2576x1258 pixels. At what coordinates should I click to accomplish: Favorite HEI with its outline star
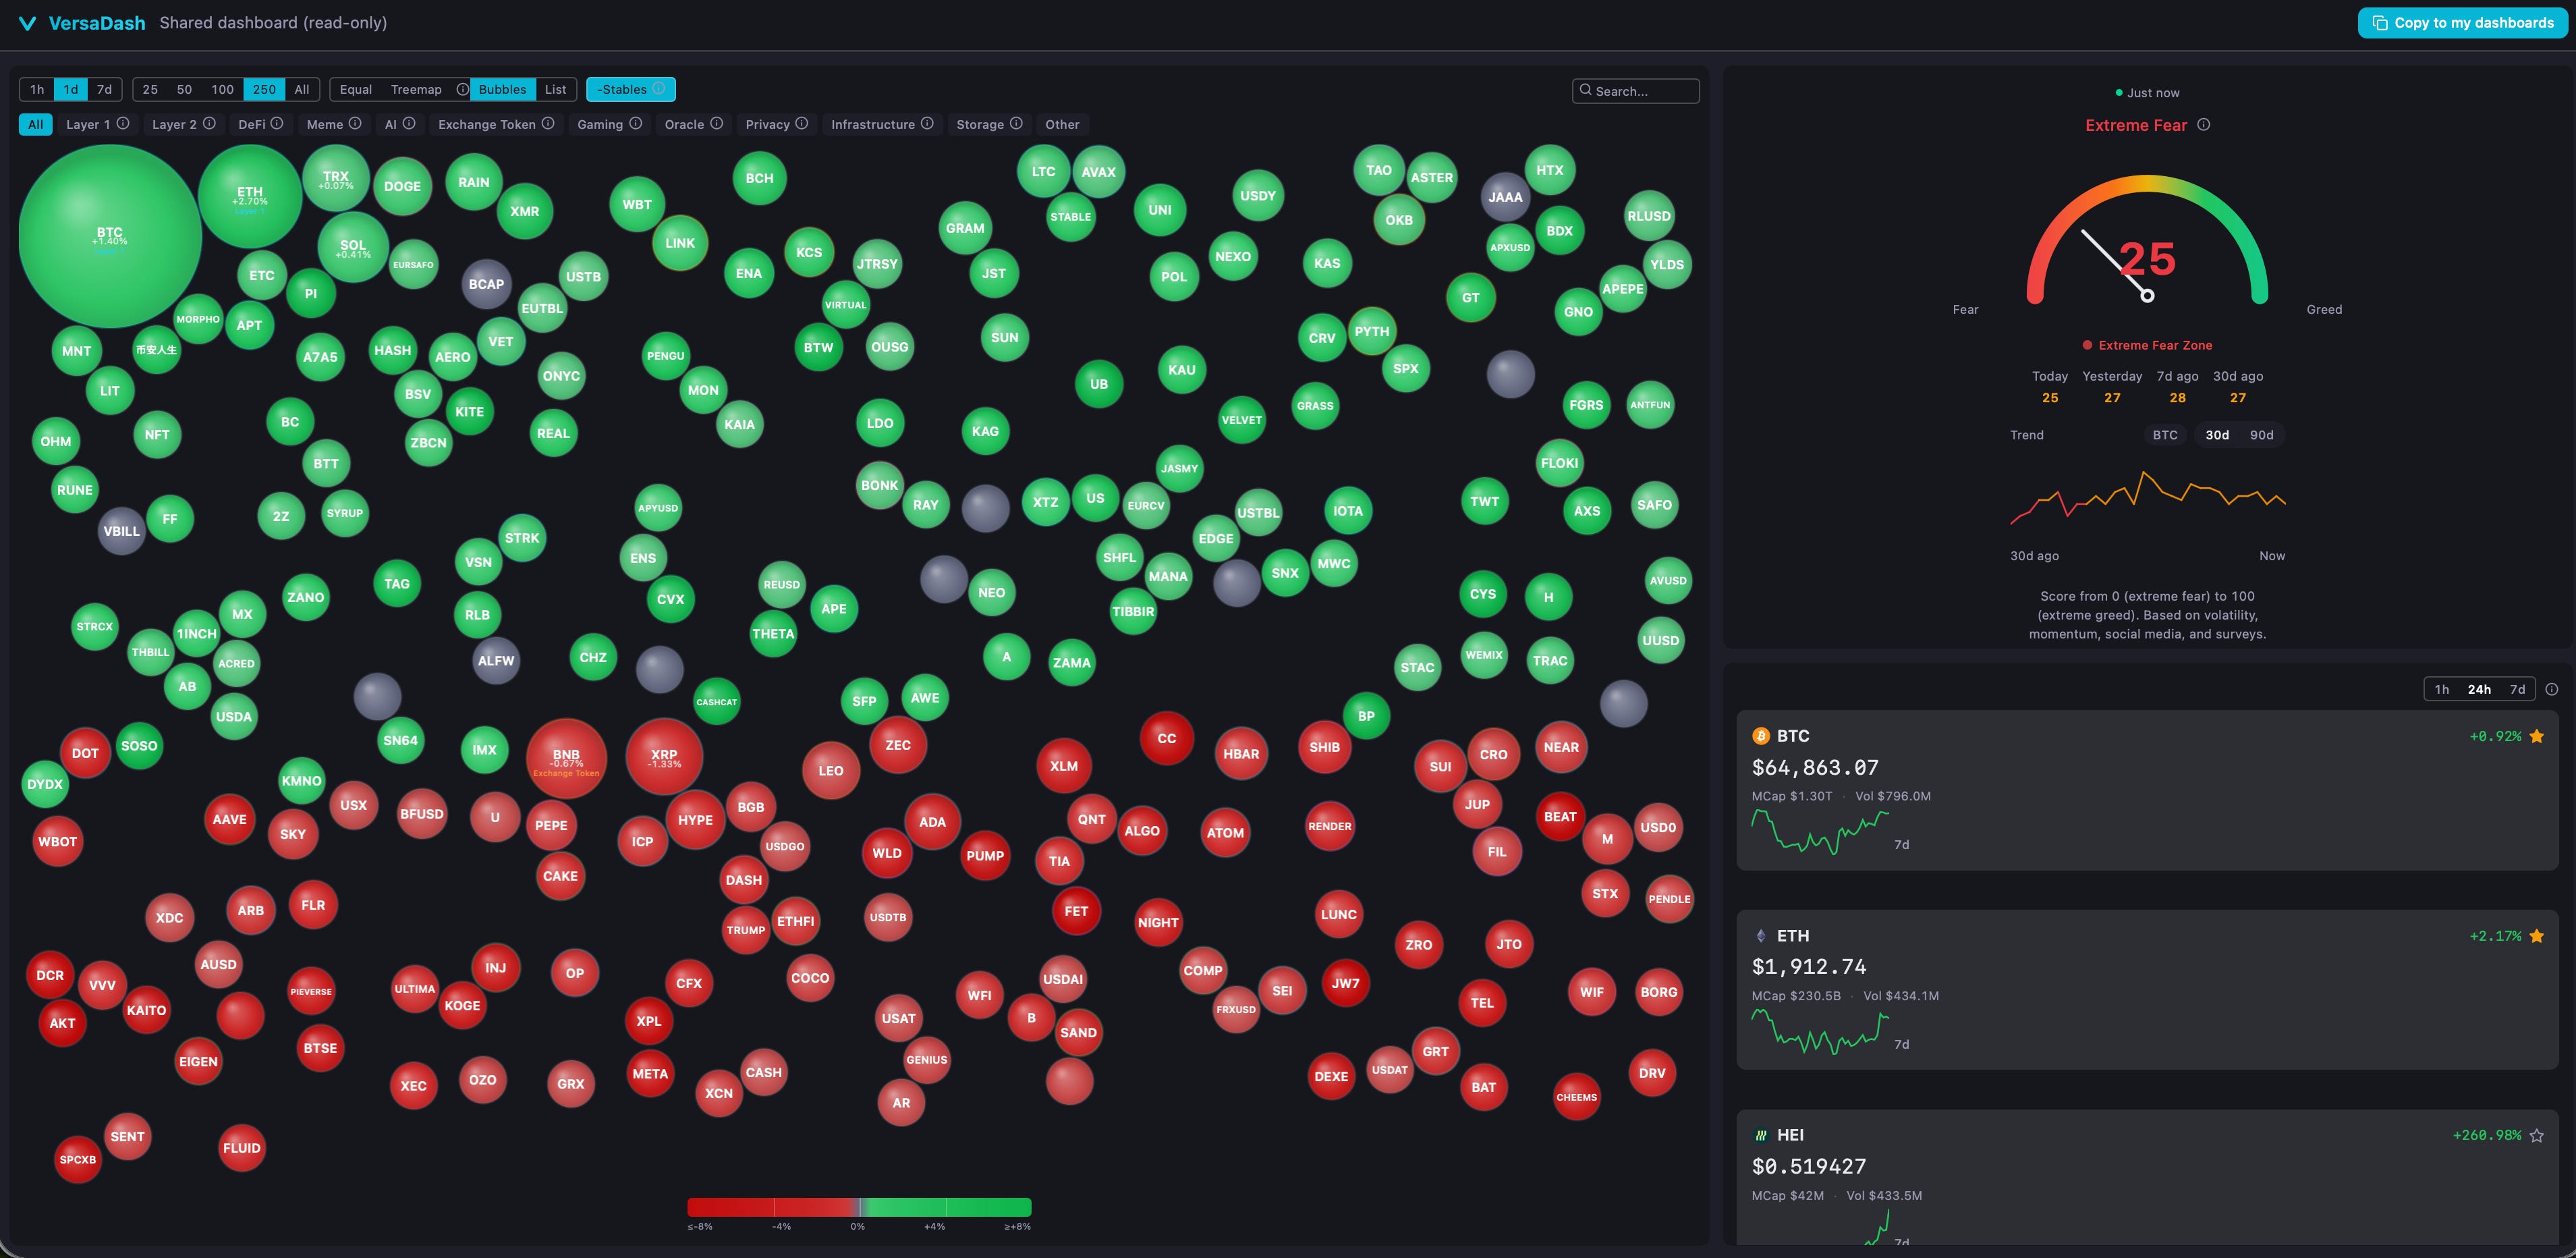pyautogui.click(x=2536, y=1135)
